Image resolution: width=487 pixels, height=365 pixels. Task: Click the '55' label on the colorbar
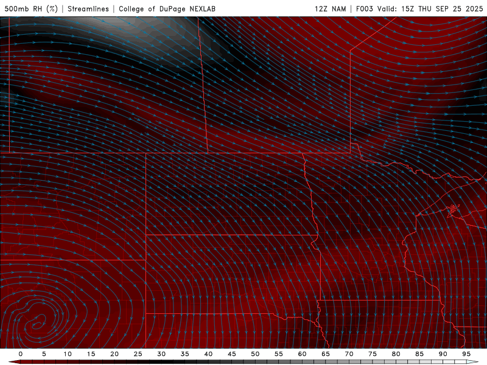[x=279, y=354]
